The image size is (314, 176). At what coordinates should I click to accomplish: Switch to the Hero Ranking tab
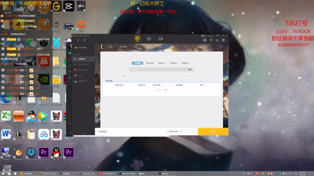pyautogui.click(x=173, y=63)
